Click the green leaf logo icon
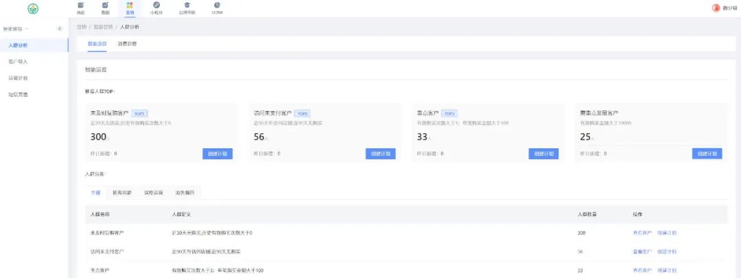Image resolution: width=741 pixels, height=278 pixels. pyautogui.click(x=33, y=8)
